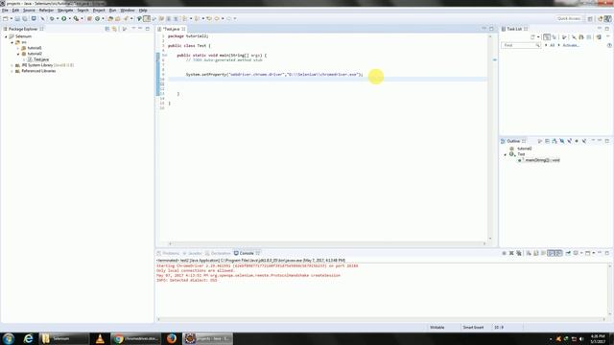Open the File menu
This screenshot has width=614, height=345.
pos(5,11)
